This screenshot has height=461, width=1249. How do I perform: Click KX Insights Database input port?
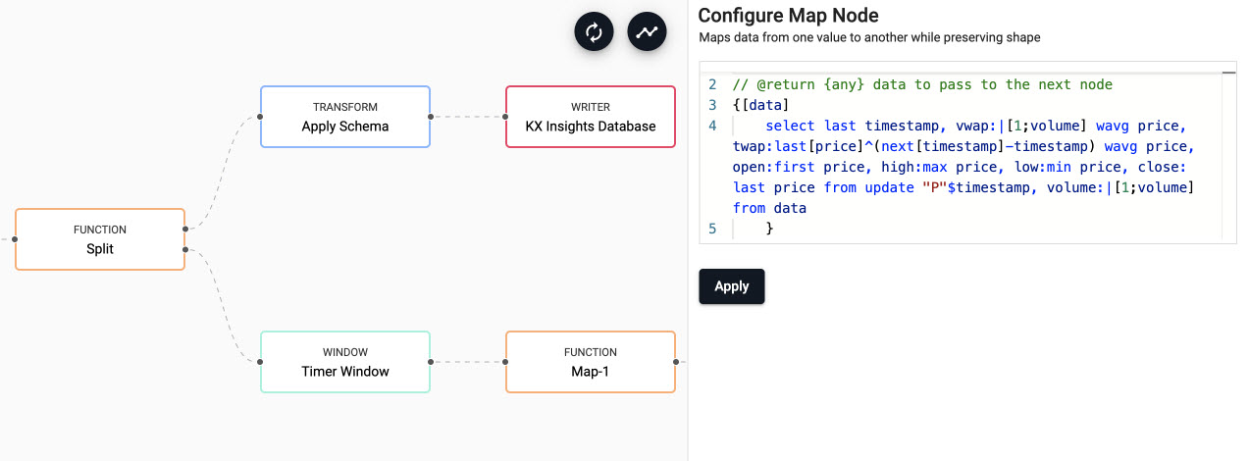coord(505,117)
